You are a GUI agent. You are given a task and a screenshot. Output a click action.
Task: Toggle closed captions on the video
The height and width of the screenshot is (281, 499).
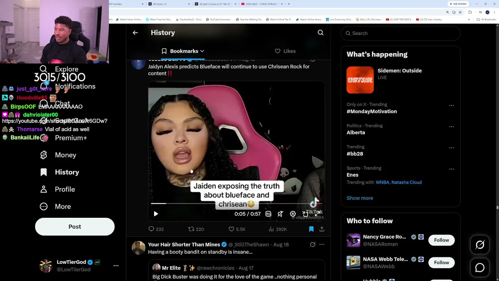pyautogui.click(x=268, y=214)
